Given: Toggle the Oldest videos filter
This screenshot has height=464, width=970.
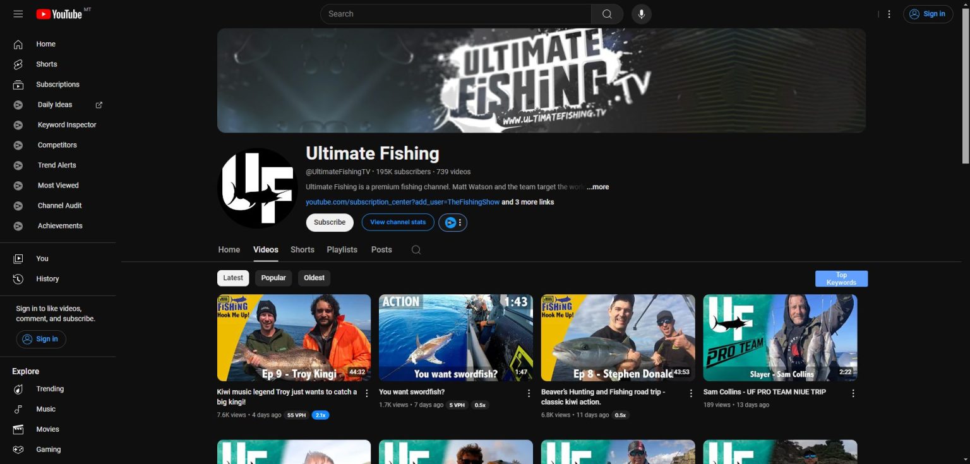Looking at the screenshot, I should 314,278.
